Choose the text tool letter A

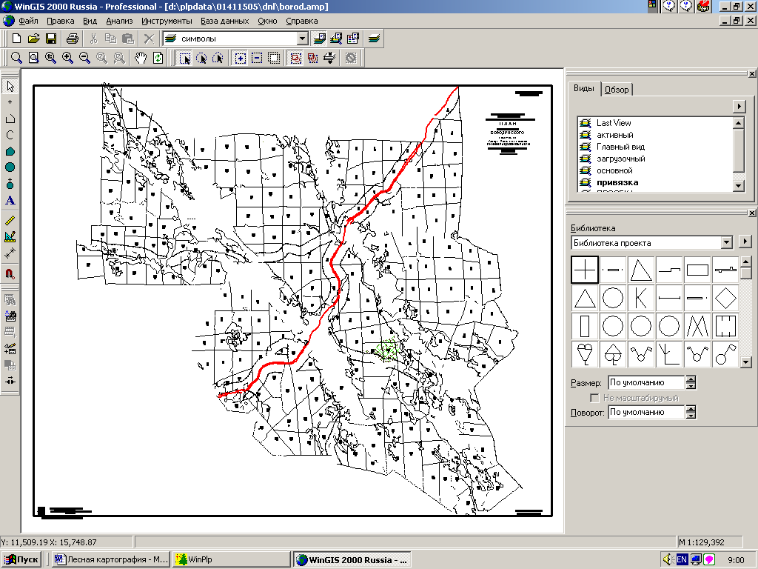click(10, 200)
